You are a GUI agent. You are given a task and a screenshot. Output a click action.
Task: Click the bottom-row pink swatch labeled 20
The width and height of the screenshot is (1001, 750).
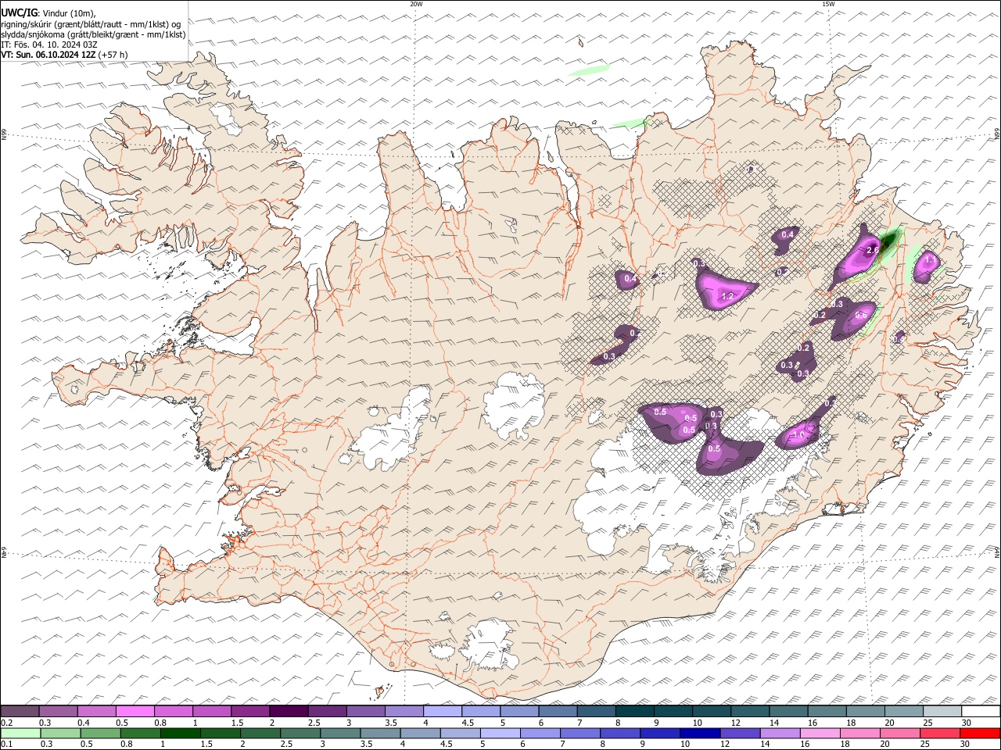click(900, 733)
